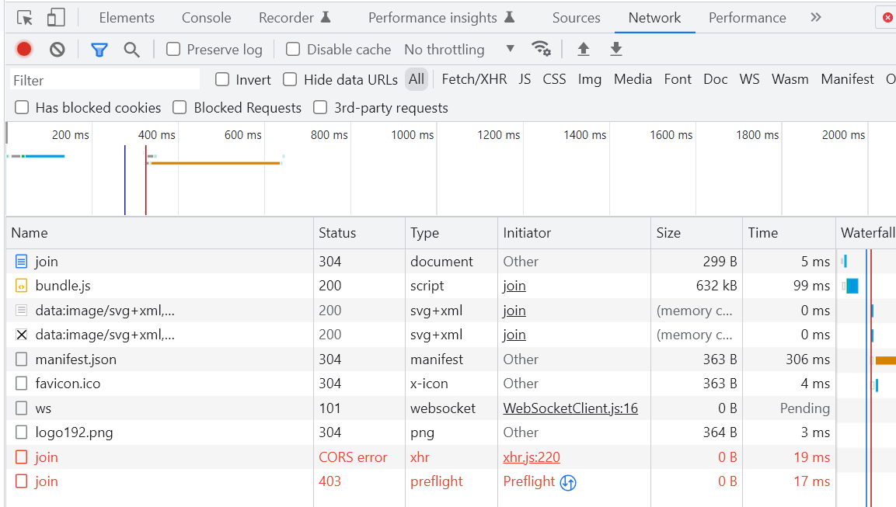The width and height of the screenshot is (896, 507).
Task: Check the Disable cache checkbox
Action: click(x=293, y=50)
